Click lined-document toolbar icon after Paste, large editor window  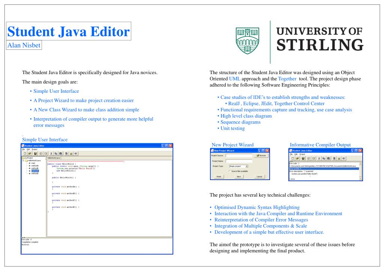tap(66, 153)
